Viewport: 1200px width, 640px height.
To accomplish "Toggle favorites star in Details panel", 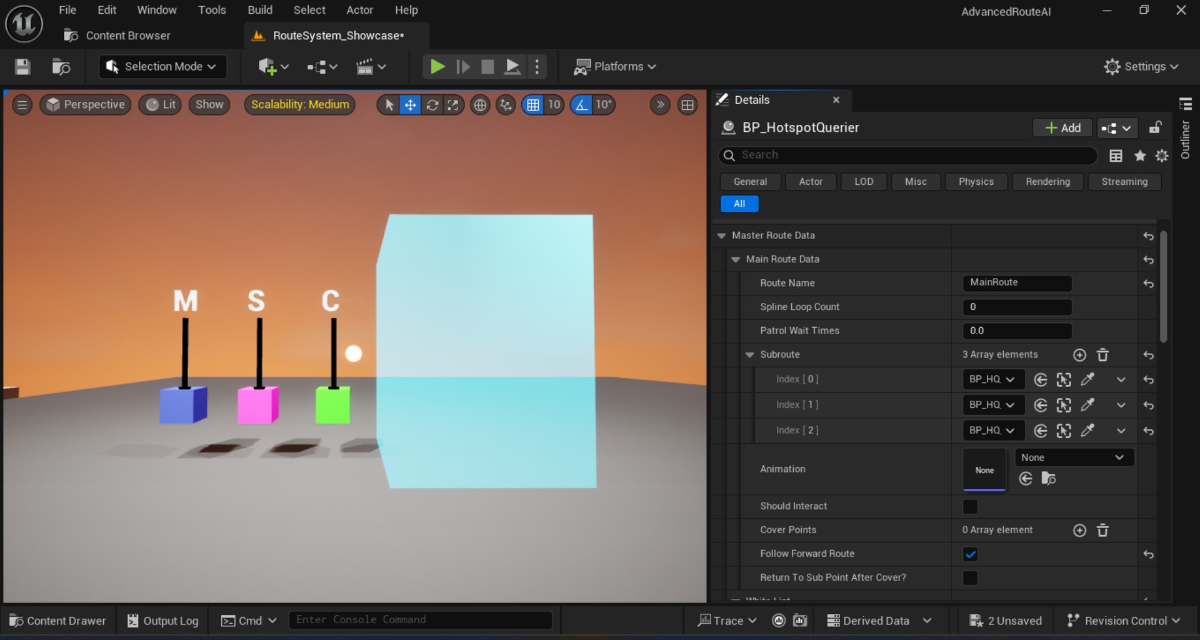I will 1140,155.
